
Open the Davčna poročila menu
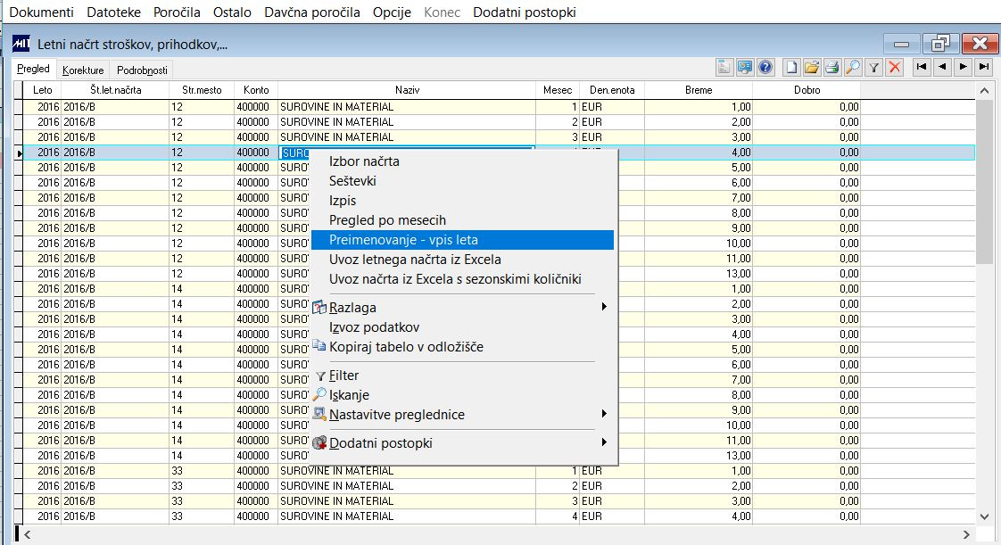pos(312,12)
